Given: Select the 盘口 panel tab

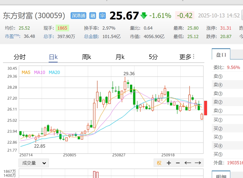Looking at the screenshot, I should [x=221, y=55].
